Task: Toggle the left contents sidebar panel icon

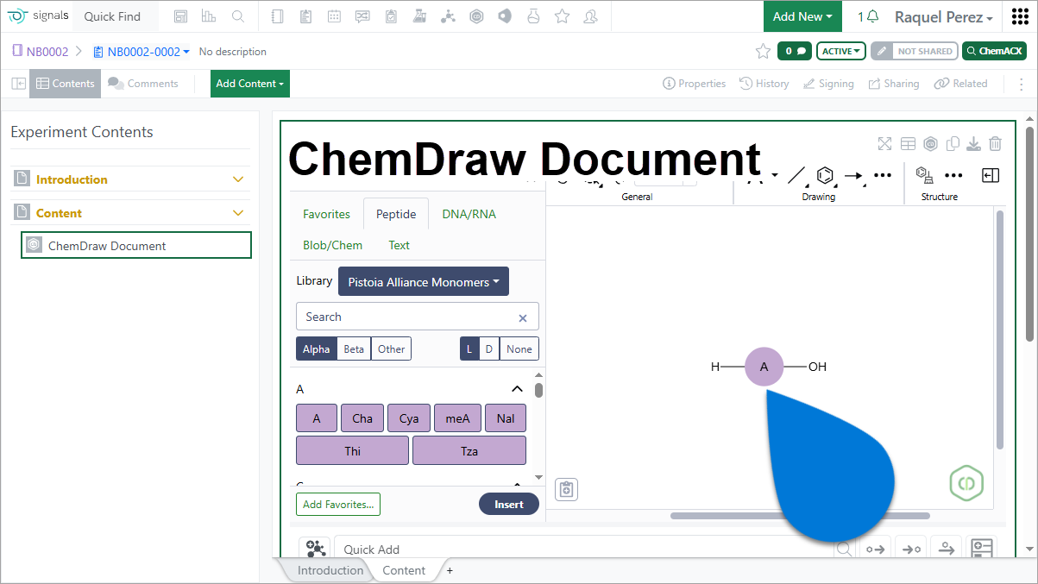Action: click(18, 84)
